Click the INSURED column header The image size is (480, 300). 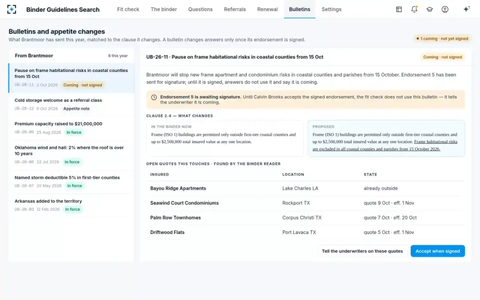160,174
